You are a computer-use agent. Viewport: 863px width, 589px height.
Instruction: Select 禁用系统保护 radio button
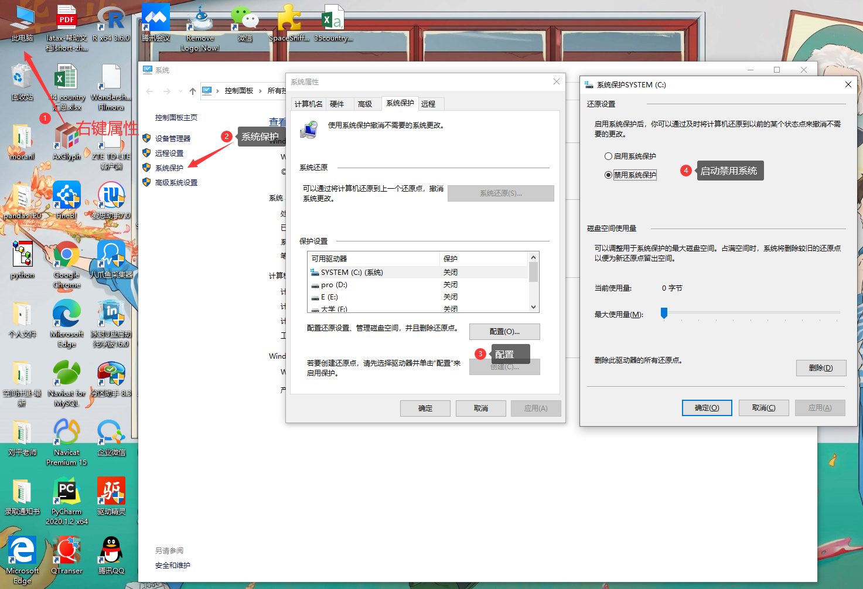coord(630,175)
